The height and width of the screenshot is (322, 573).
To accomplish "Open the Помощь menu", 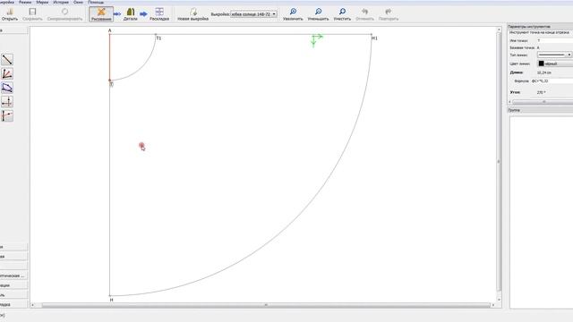I will coord(96,2).
